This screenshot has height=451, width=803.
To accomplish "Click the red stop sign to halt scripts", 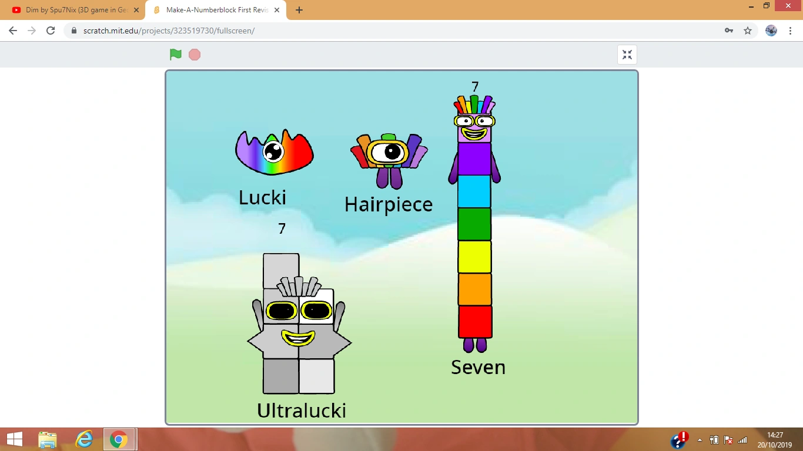I will point(195,54).
